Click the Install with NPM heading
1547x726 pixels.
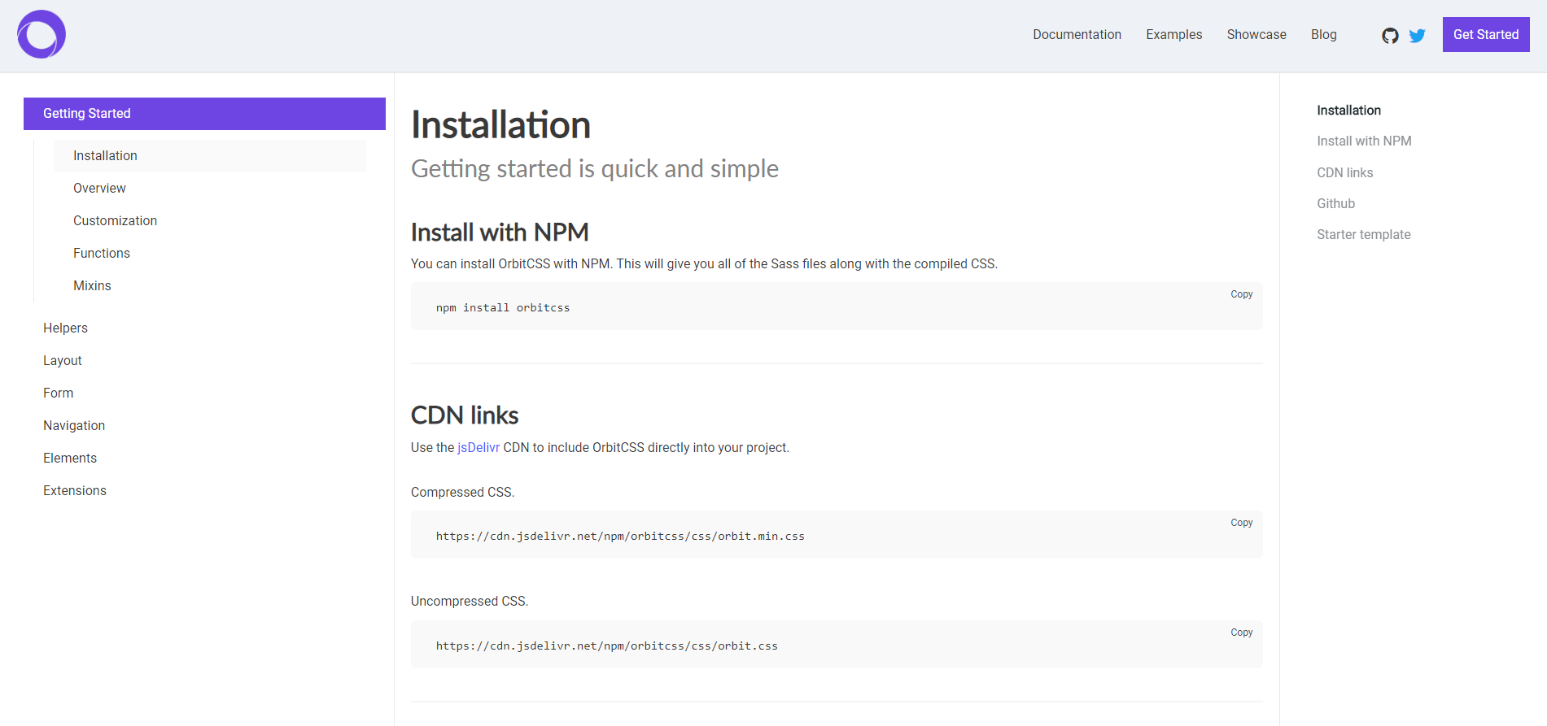pyautogui.click(x=500, y=233)
